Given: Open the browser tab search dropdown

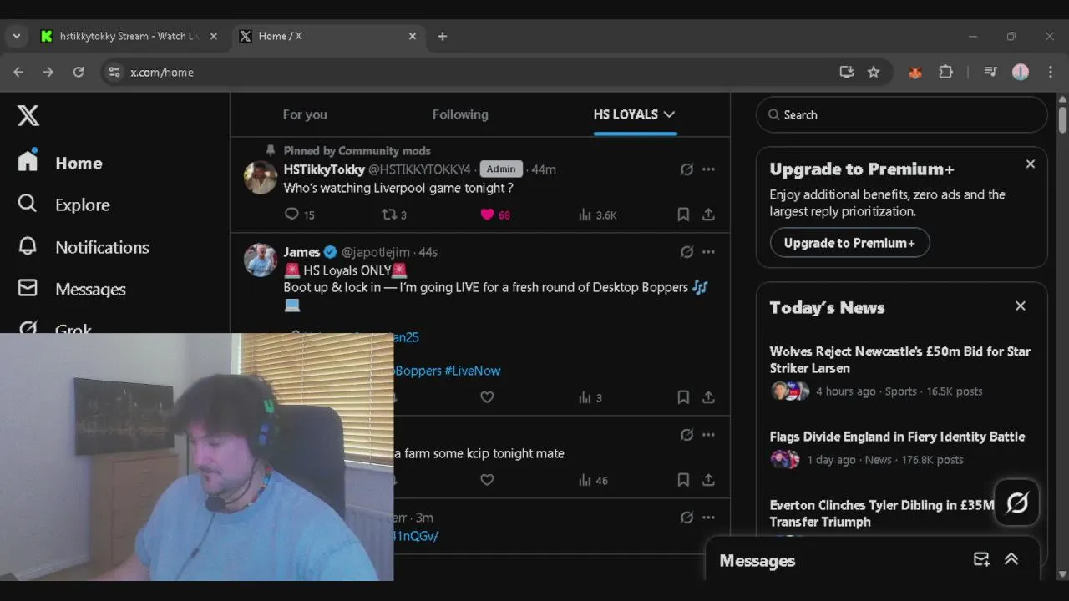Looking at the screenshot, I should coord(17,37).
